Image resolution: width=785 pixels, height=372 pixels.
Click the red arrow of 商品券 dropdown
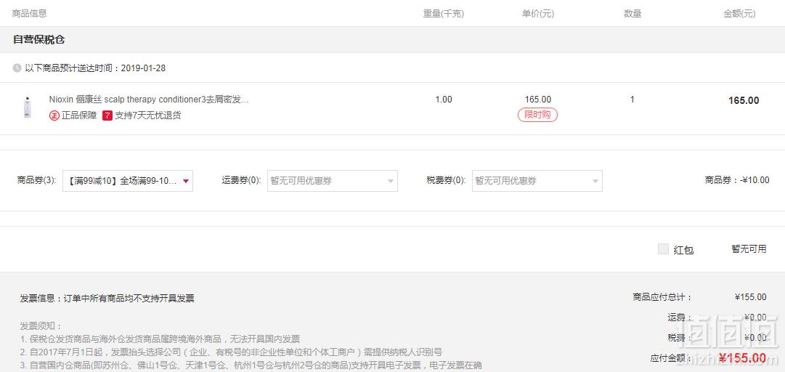click(x=186, y=181)
